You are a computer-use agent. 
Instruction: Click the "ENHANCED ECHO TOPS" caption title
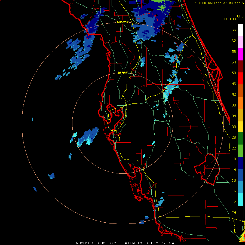[x=96, y=243]
